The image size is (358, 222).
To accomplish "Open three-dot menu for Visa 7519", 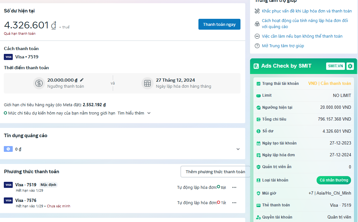I will pyautogui.click(x=234, y=187).
